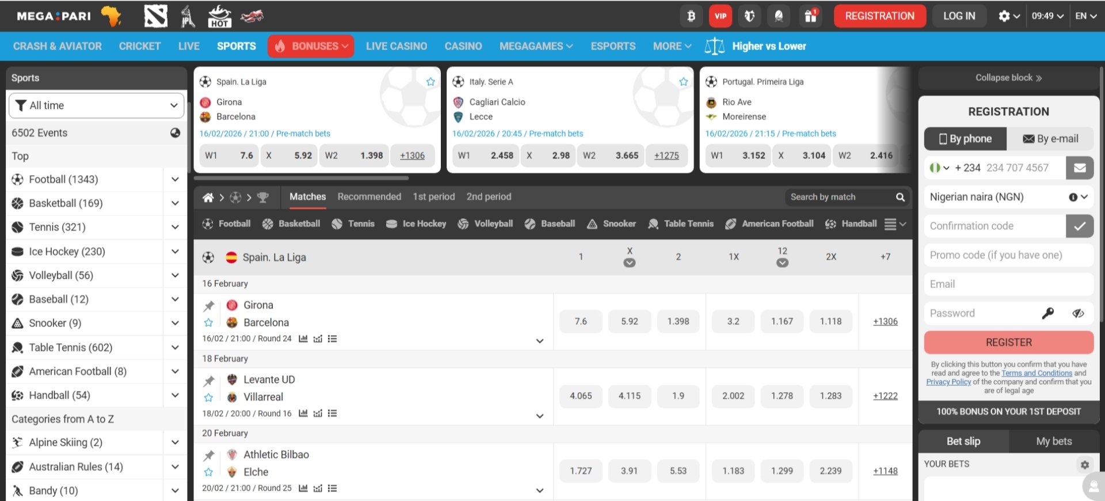Star the Levante UD vs Villarreal match
The image size is (1105, 501).
coord(209,397)
